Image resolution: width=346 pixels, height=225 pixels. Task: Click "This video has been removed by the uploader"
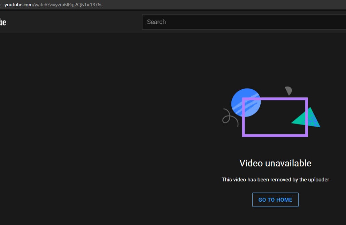click(275, 179)
